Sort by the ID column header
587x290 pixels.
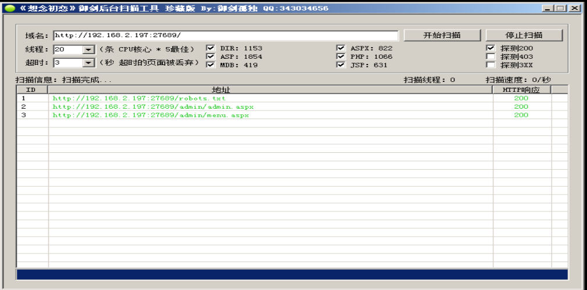point(32,90)
